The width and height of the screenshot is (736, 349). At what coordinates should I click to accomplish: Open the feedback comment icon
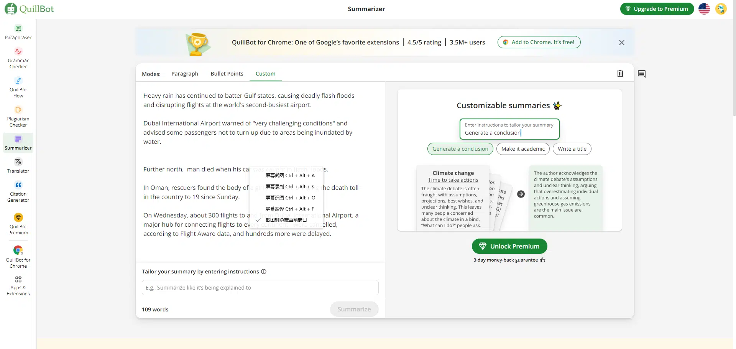(x=642, y=74)
